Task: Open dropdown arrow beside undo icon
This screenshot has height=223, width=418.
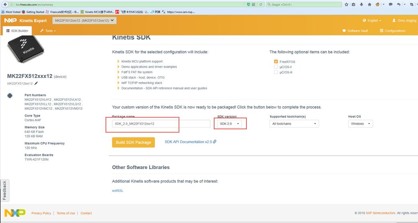Action: pyautogui.click(x=405, y=5)
